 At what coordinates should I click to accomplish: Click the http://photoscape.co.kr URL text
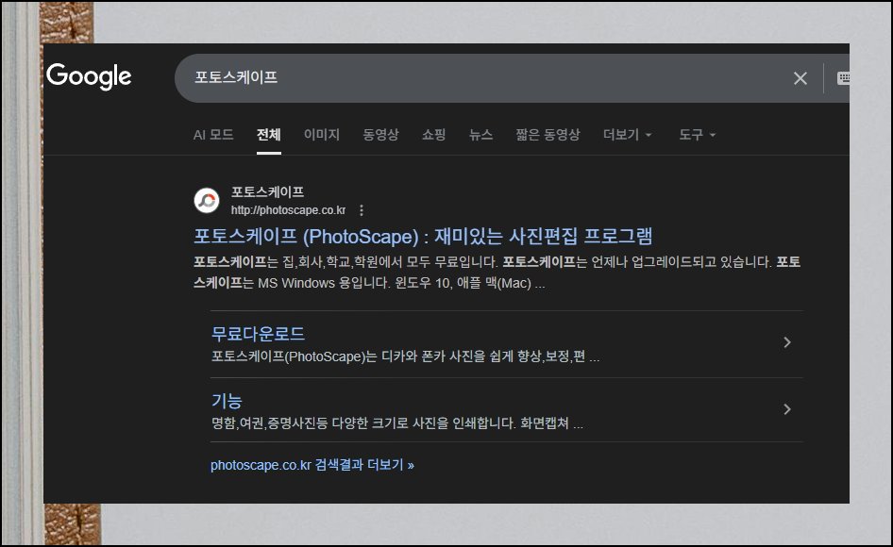[288, 210]
